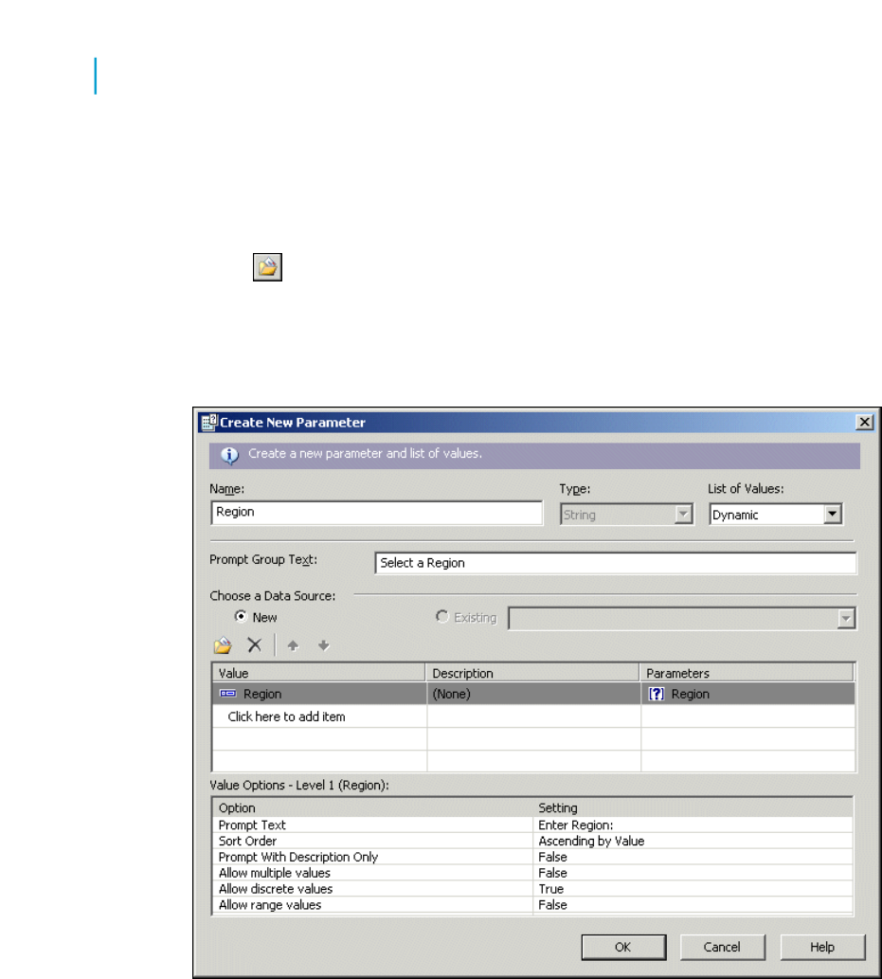Image resolution: width=882 pixels, height=979 pixels.
Task: Click the info icon in the banner
Action: pyautogui.click(x=229, y=455)
